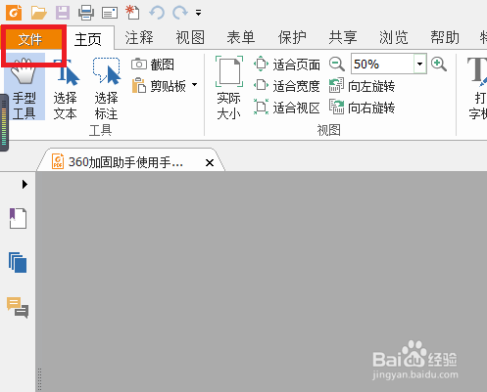Rotate the page with 向右旋转
This screenshot has height=392, width=487.
tap(363, 108)
